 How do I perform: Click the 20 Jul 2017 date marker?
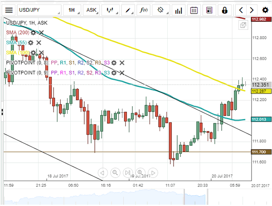click(222, 176)
